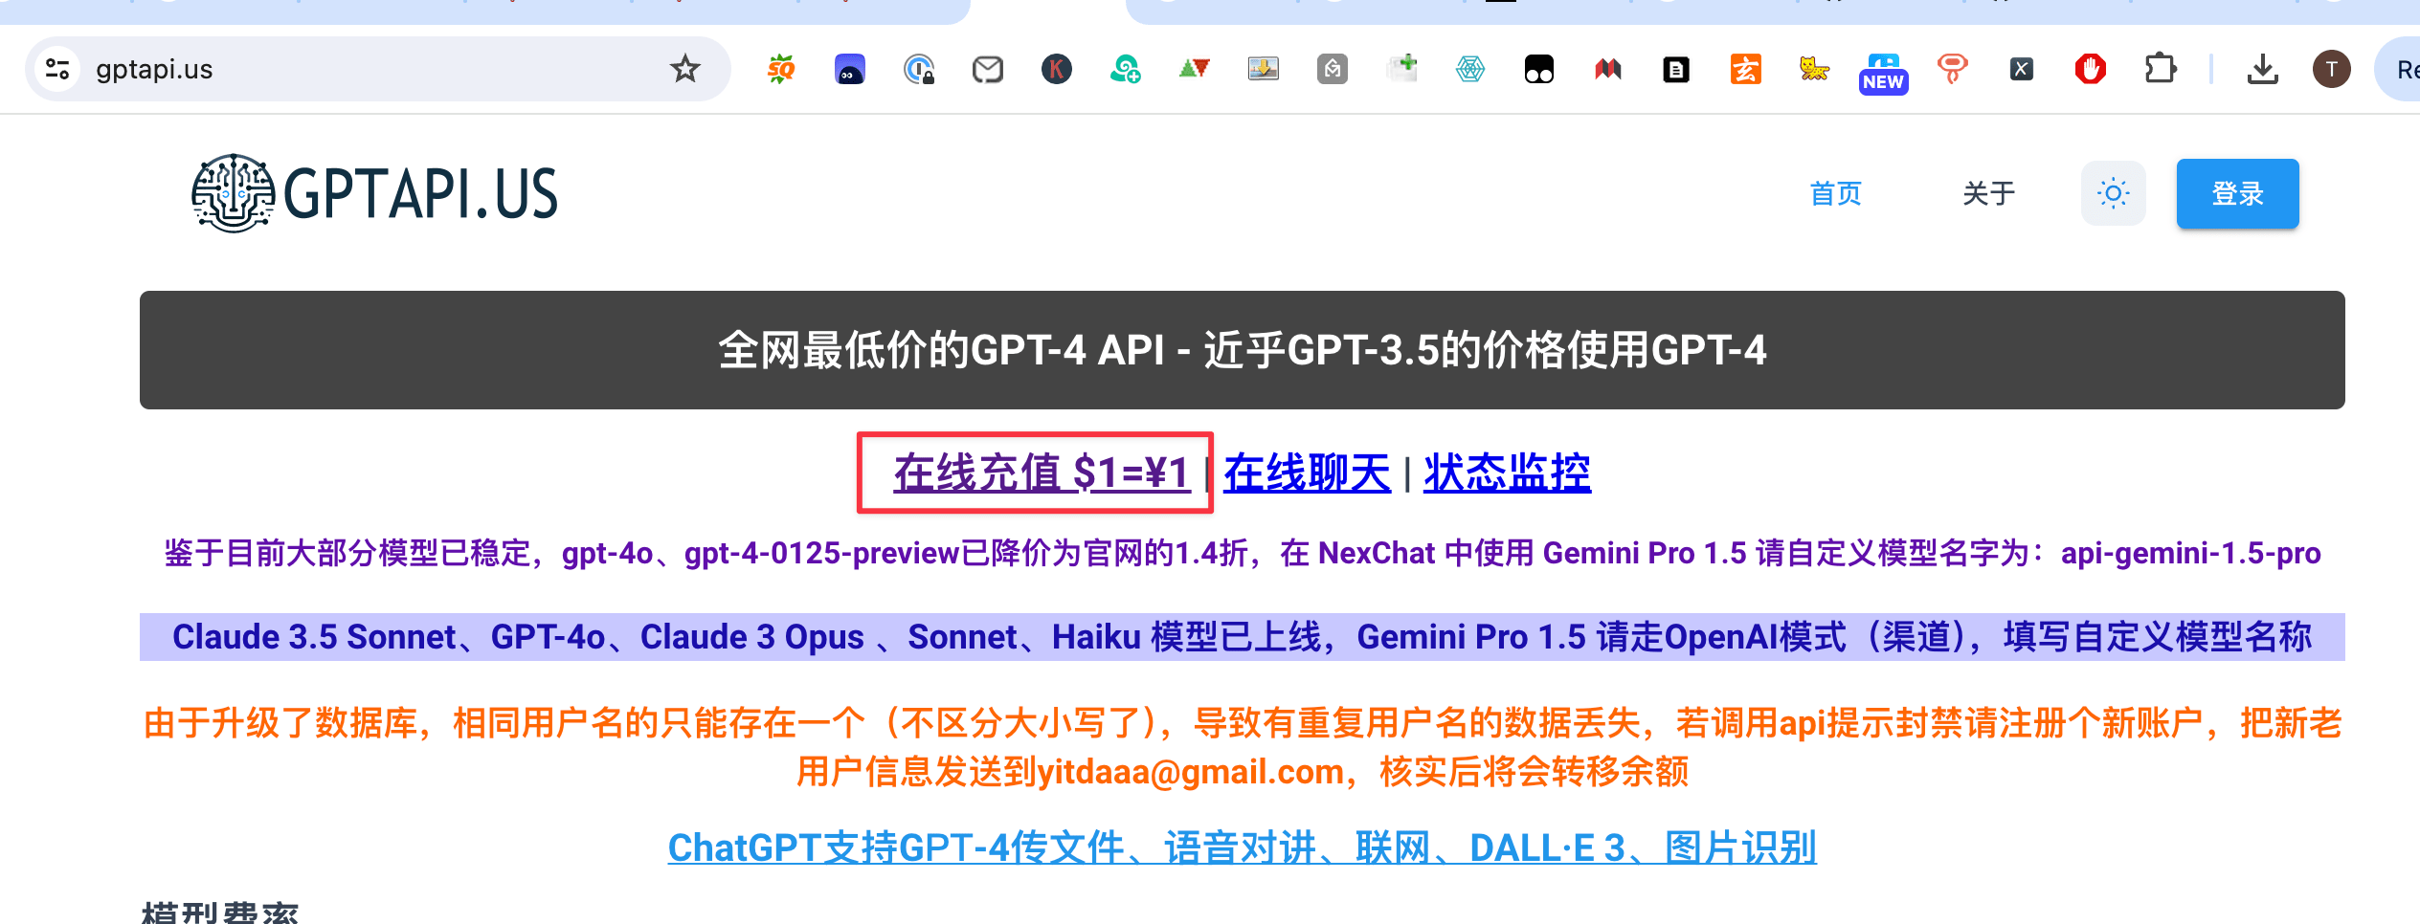Open the image downloader extension icon
Viewport: 2420px width, 924px height.
(1264, 69)
